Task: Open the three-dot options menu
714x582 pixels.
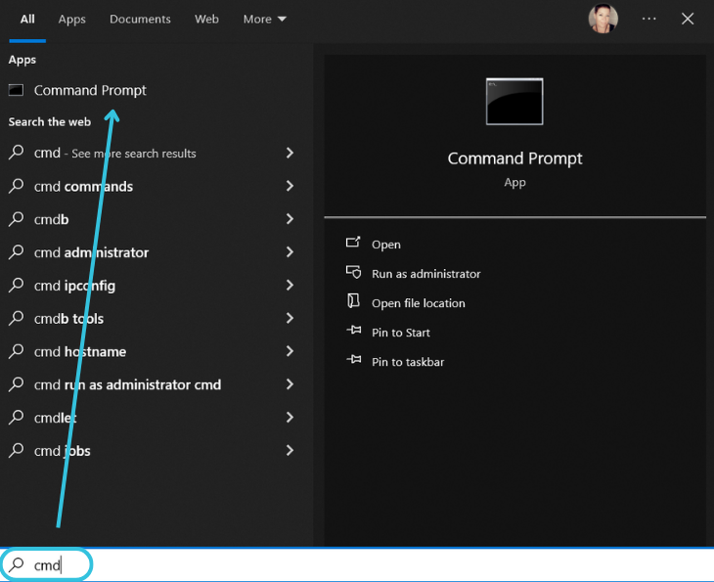Action: [x=649, y=19]
